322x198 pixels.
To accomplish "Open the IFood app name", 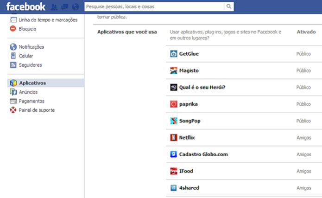I will click(186, 171).
